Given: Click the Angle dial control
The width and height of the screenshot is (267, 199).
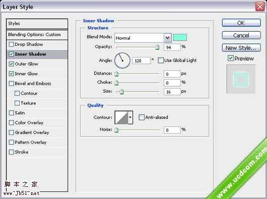Looking at the screenshot, I should click(122, 60).
